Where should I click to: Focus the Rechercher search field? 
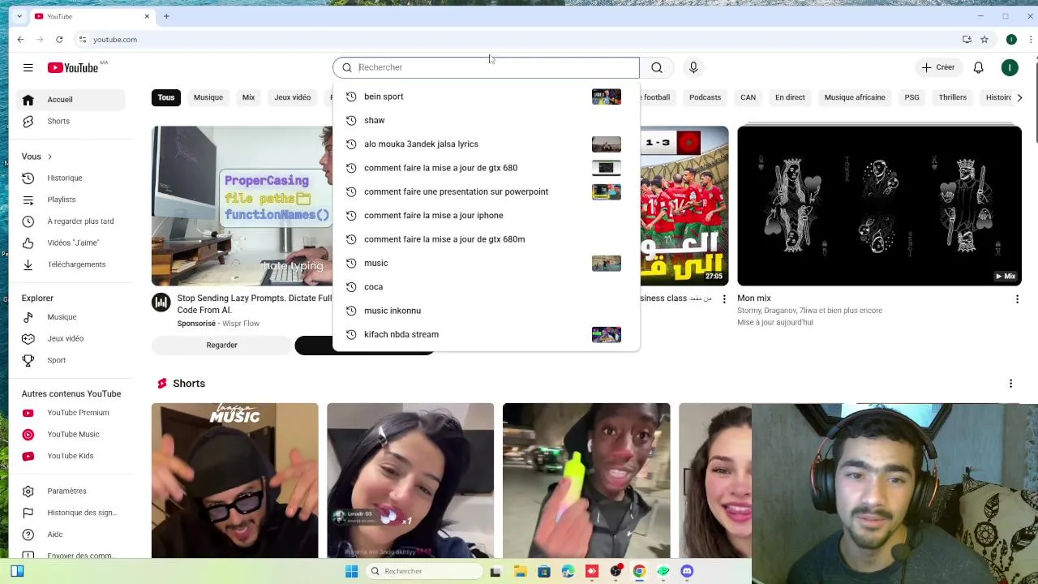pos(486,67)
